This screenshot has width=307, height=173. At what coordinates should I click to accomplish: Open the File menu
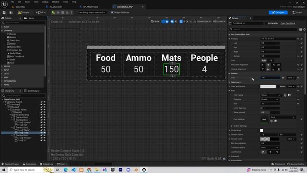pos(12,2)
